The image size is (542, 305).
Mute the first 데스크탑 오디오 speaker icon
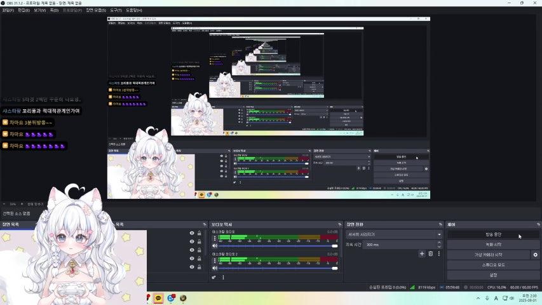click(x=215, y=246)
